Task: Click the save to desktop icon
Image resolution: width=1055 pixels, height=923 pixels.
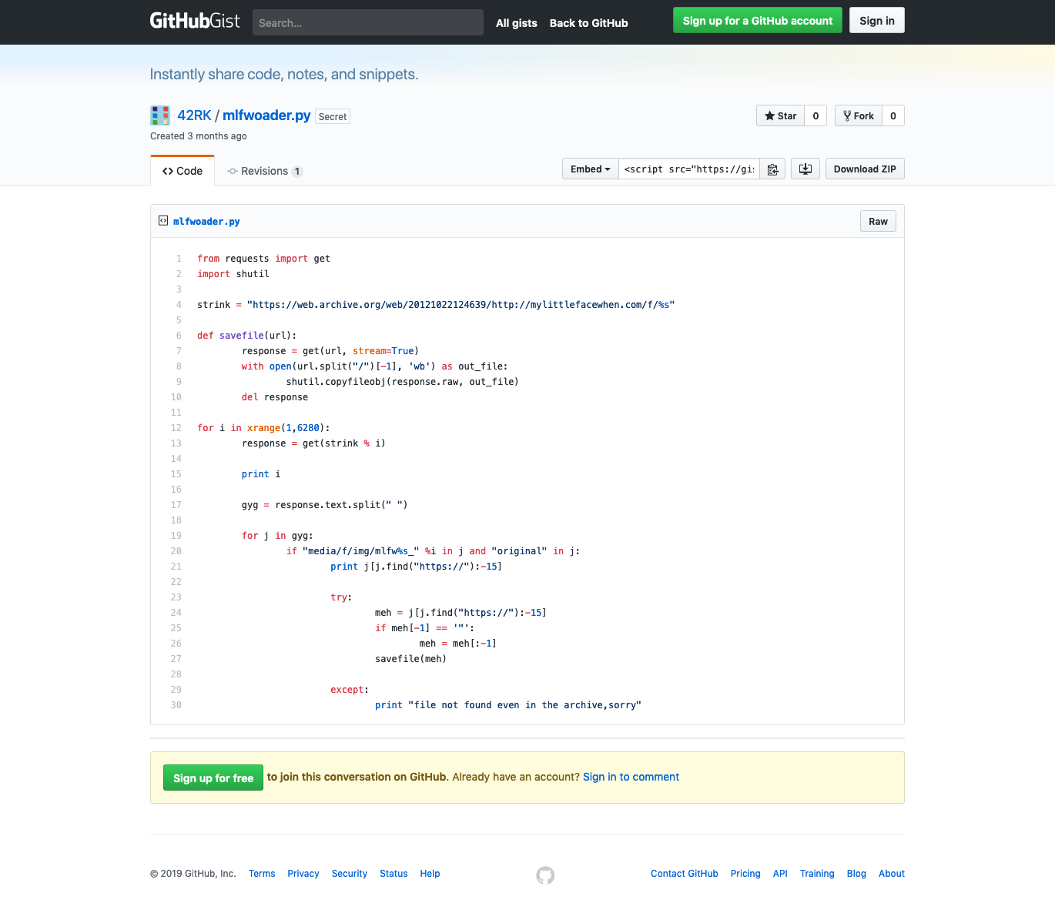Action: (x=805, y=169)
